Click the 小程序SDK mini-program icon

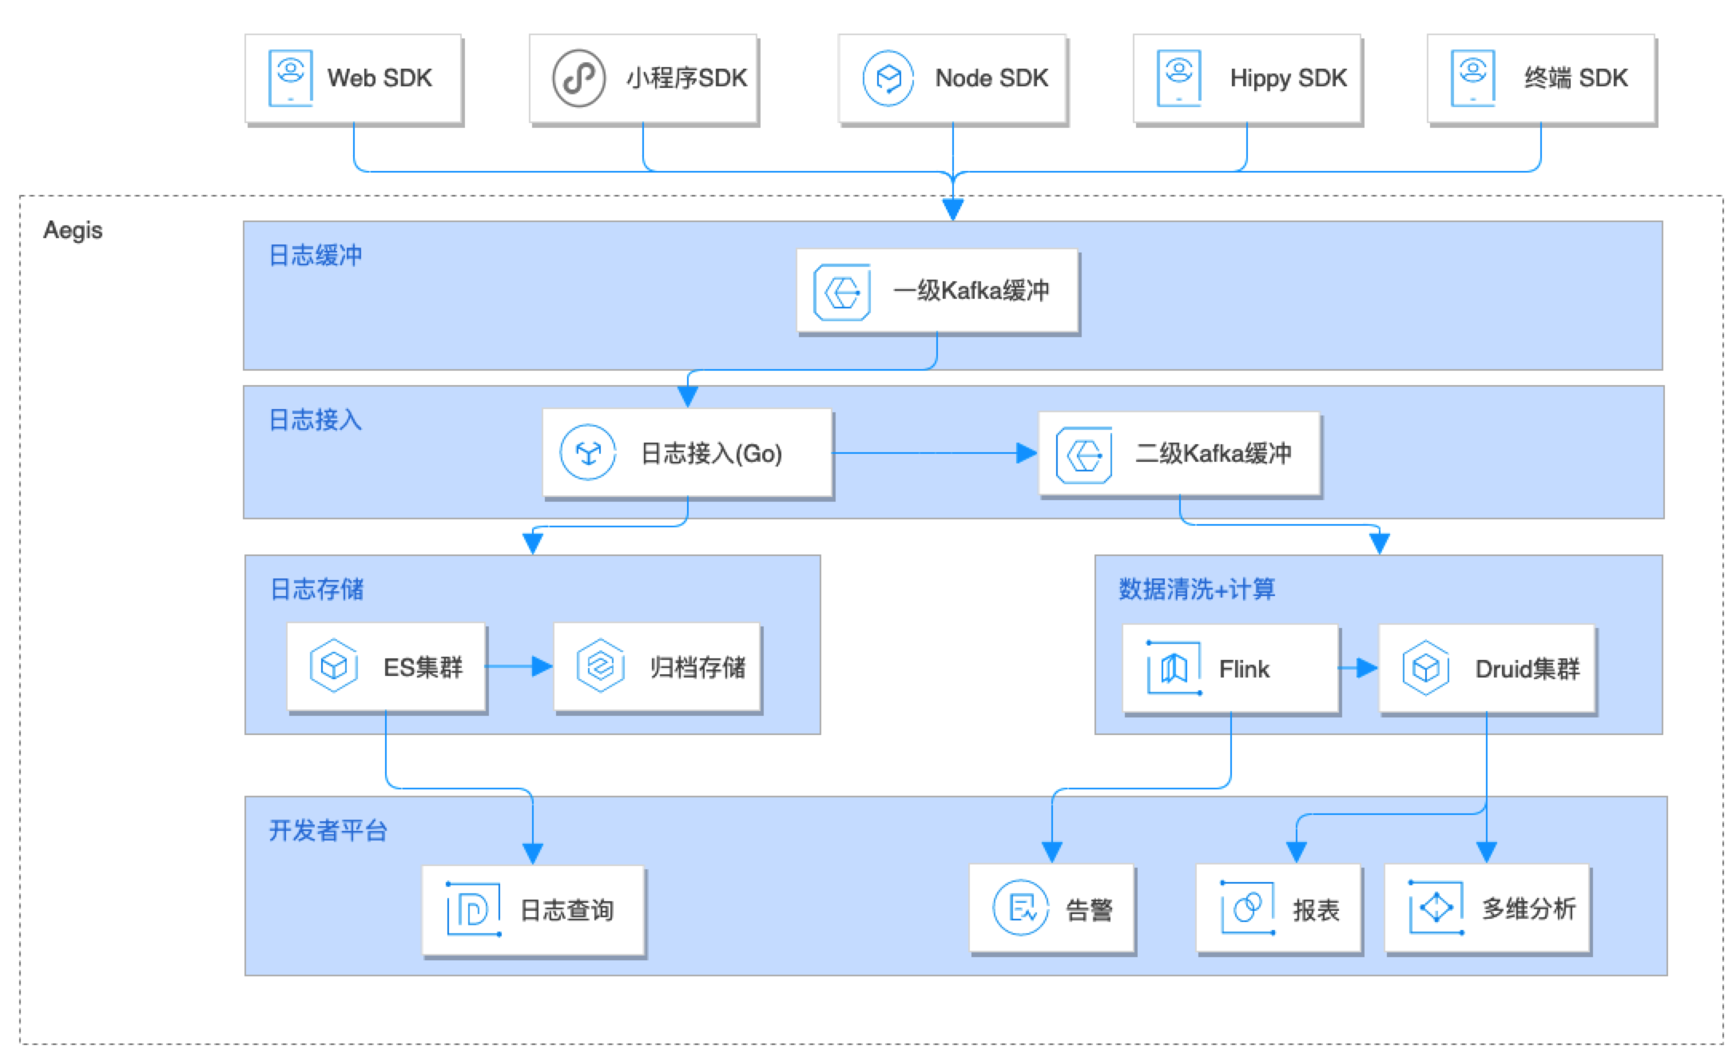(578, 78)
